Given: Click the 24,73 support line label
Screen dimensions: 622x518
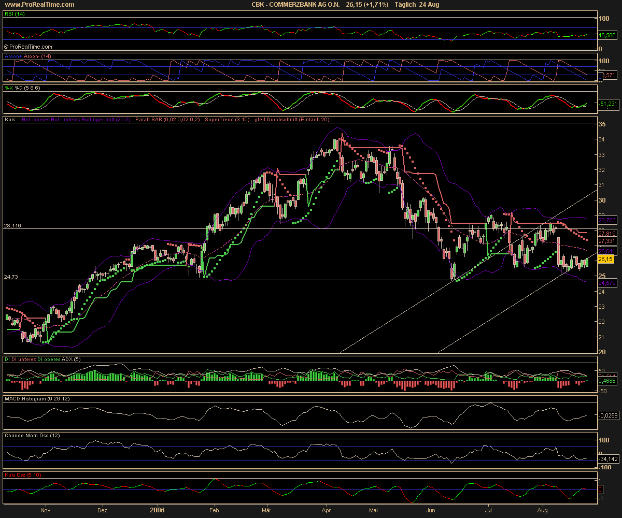Looking at the screenshot, I should pyautogui.click(x=11, y=277).
